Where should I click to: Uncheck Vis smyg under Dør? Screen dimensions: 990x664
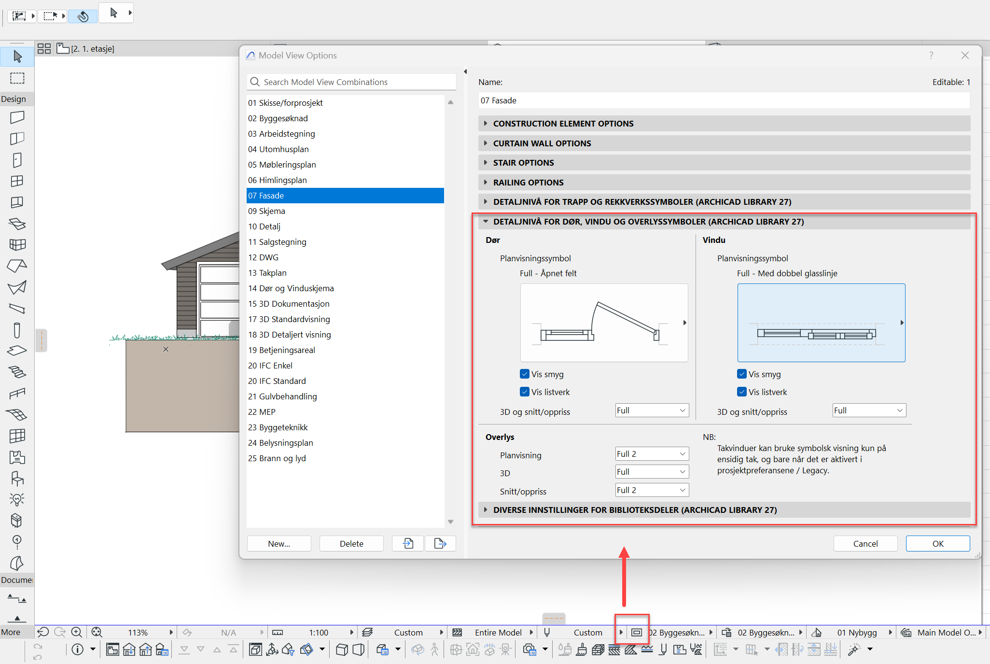(x=525, y=374)
